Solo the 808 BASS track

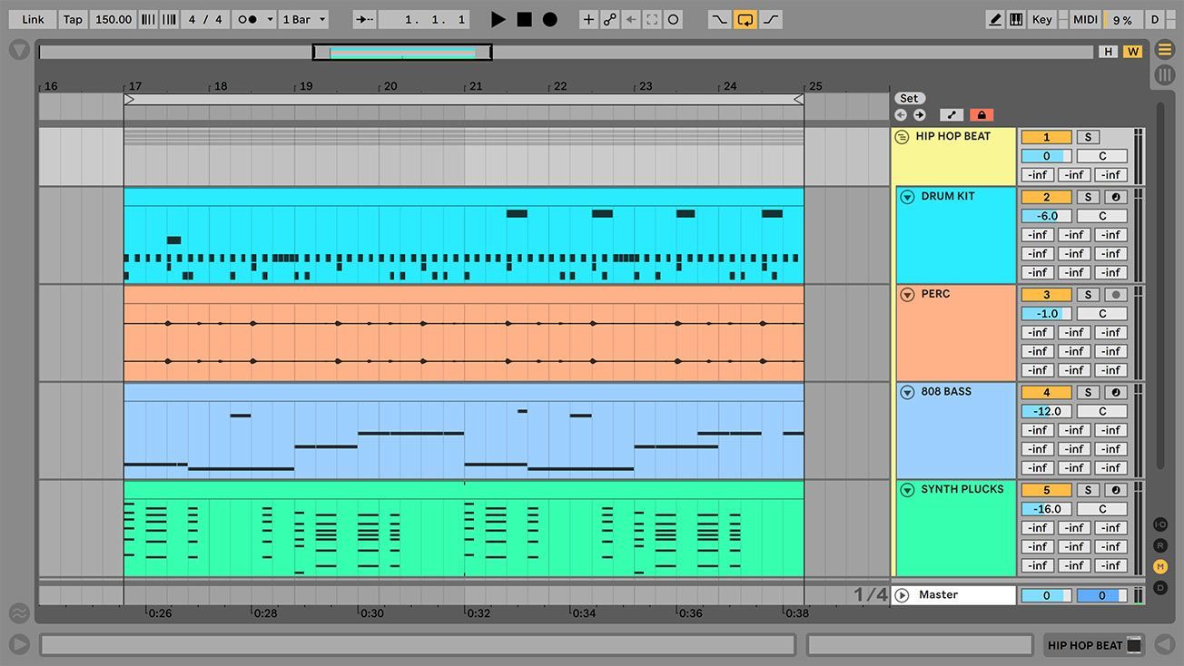(1087, 393)
